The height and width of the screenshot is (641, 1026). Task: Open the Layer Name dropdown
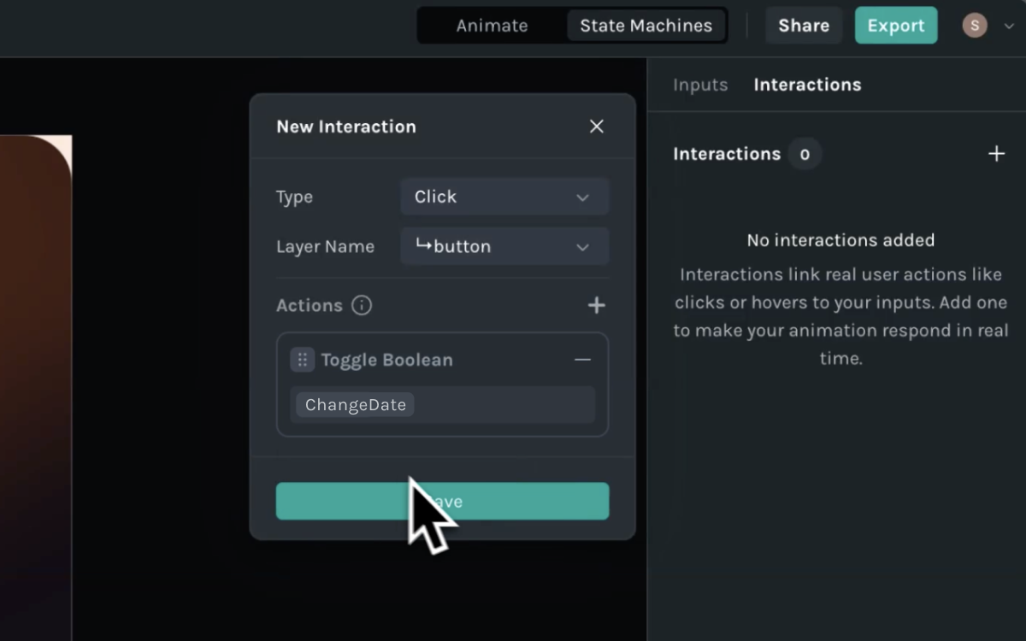pos(504,246)
